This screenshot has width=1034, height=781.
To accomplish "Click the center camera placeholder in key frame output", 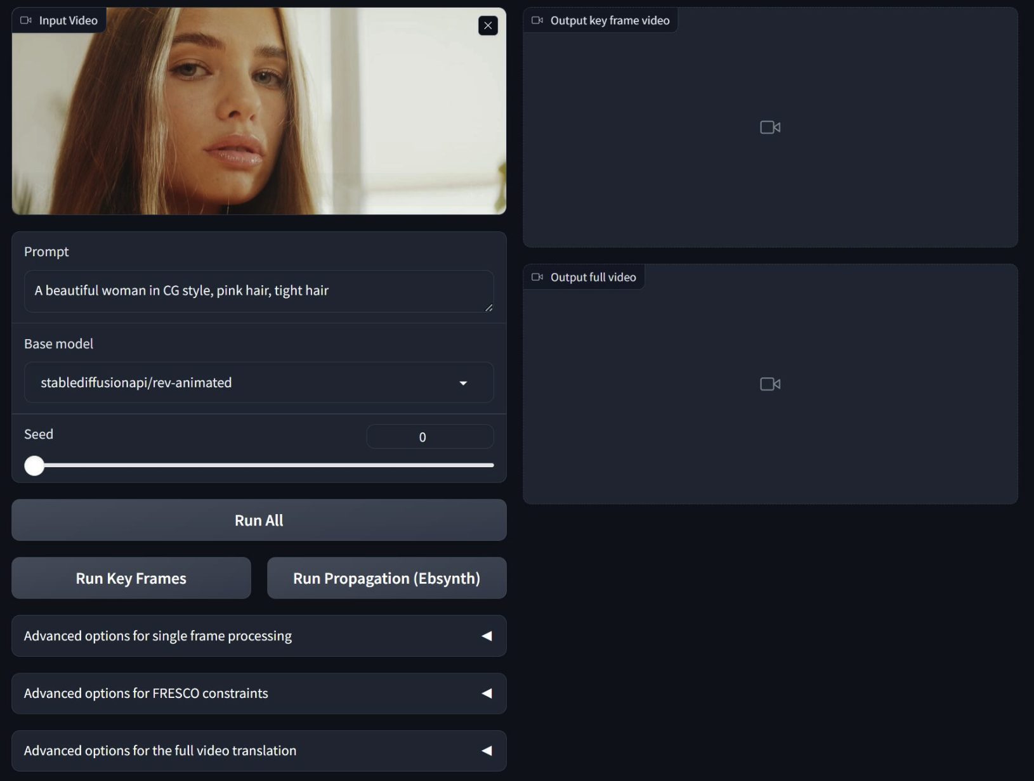I will click(x=769, y=127).
